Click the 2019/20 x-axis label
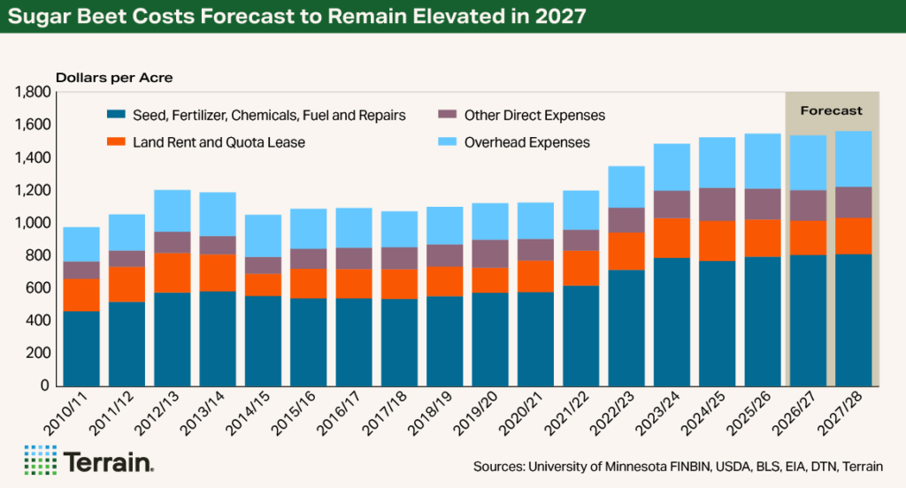 point(475,413)
